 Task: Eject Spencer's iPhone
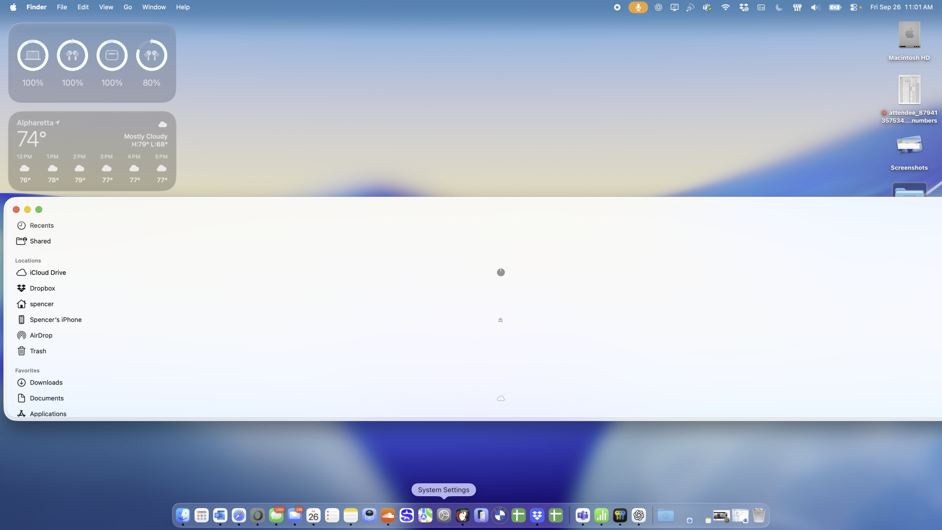[x=500, y=320]
